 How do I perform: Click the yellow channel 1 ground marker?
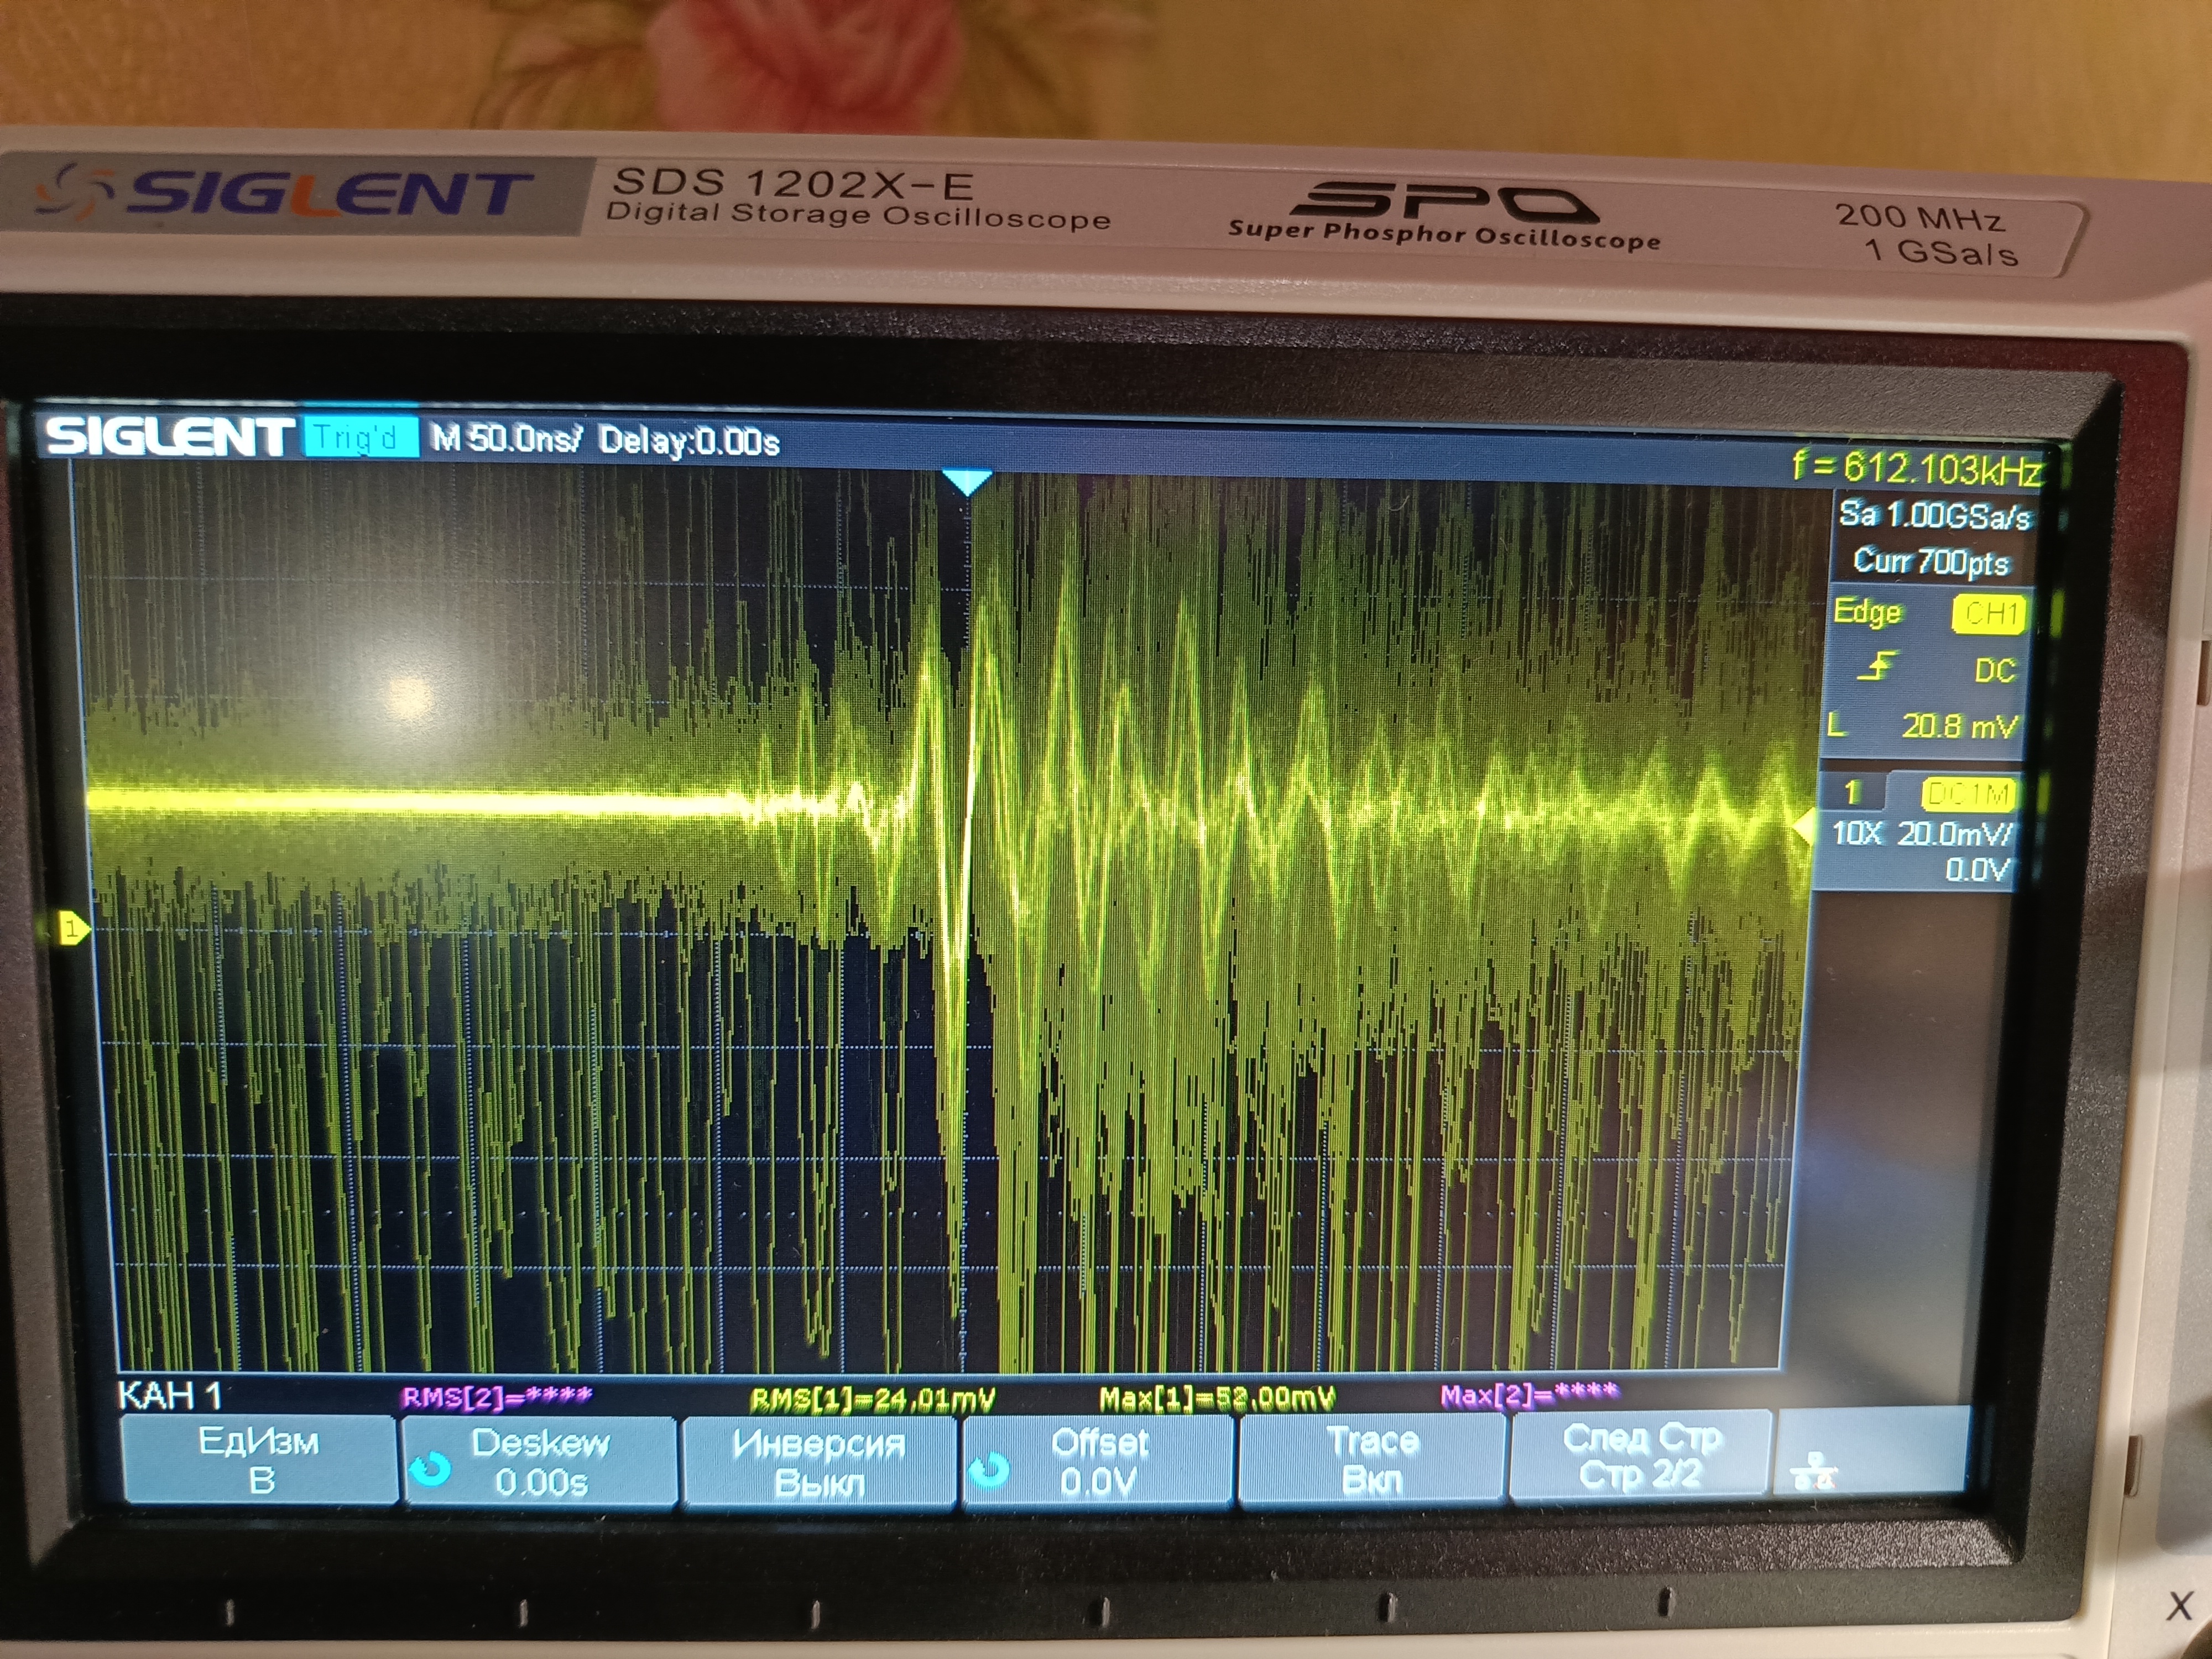tap(72, 930)
